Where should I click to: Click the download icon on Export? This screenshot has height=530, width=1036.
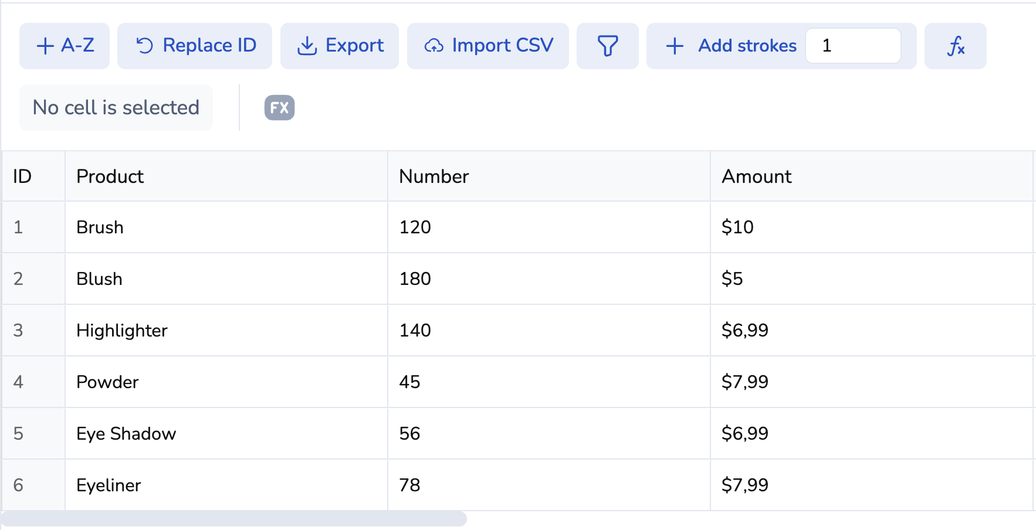pyautogui.click(x=307, y=46)
